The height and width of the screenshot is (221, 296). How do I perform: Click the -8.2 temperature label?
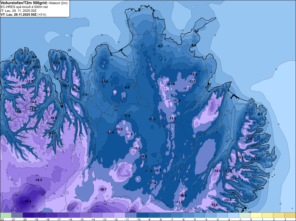pyautogui.click(x=260, y=114)
